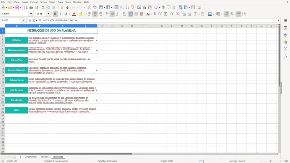Click the formula input line

point(159,20)
